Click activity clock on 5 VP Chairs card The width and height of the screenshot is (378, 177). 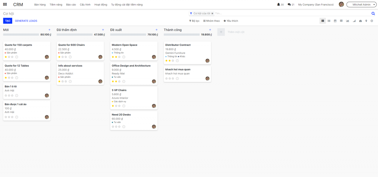(x=124, y=106)
